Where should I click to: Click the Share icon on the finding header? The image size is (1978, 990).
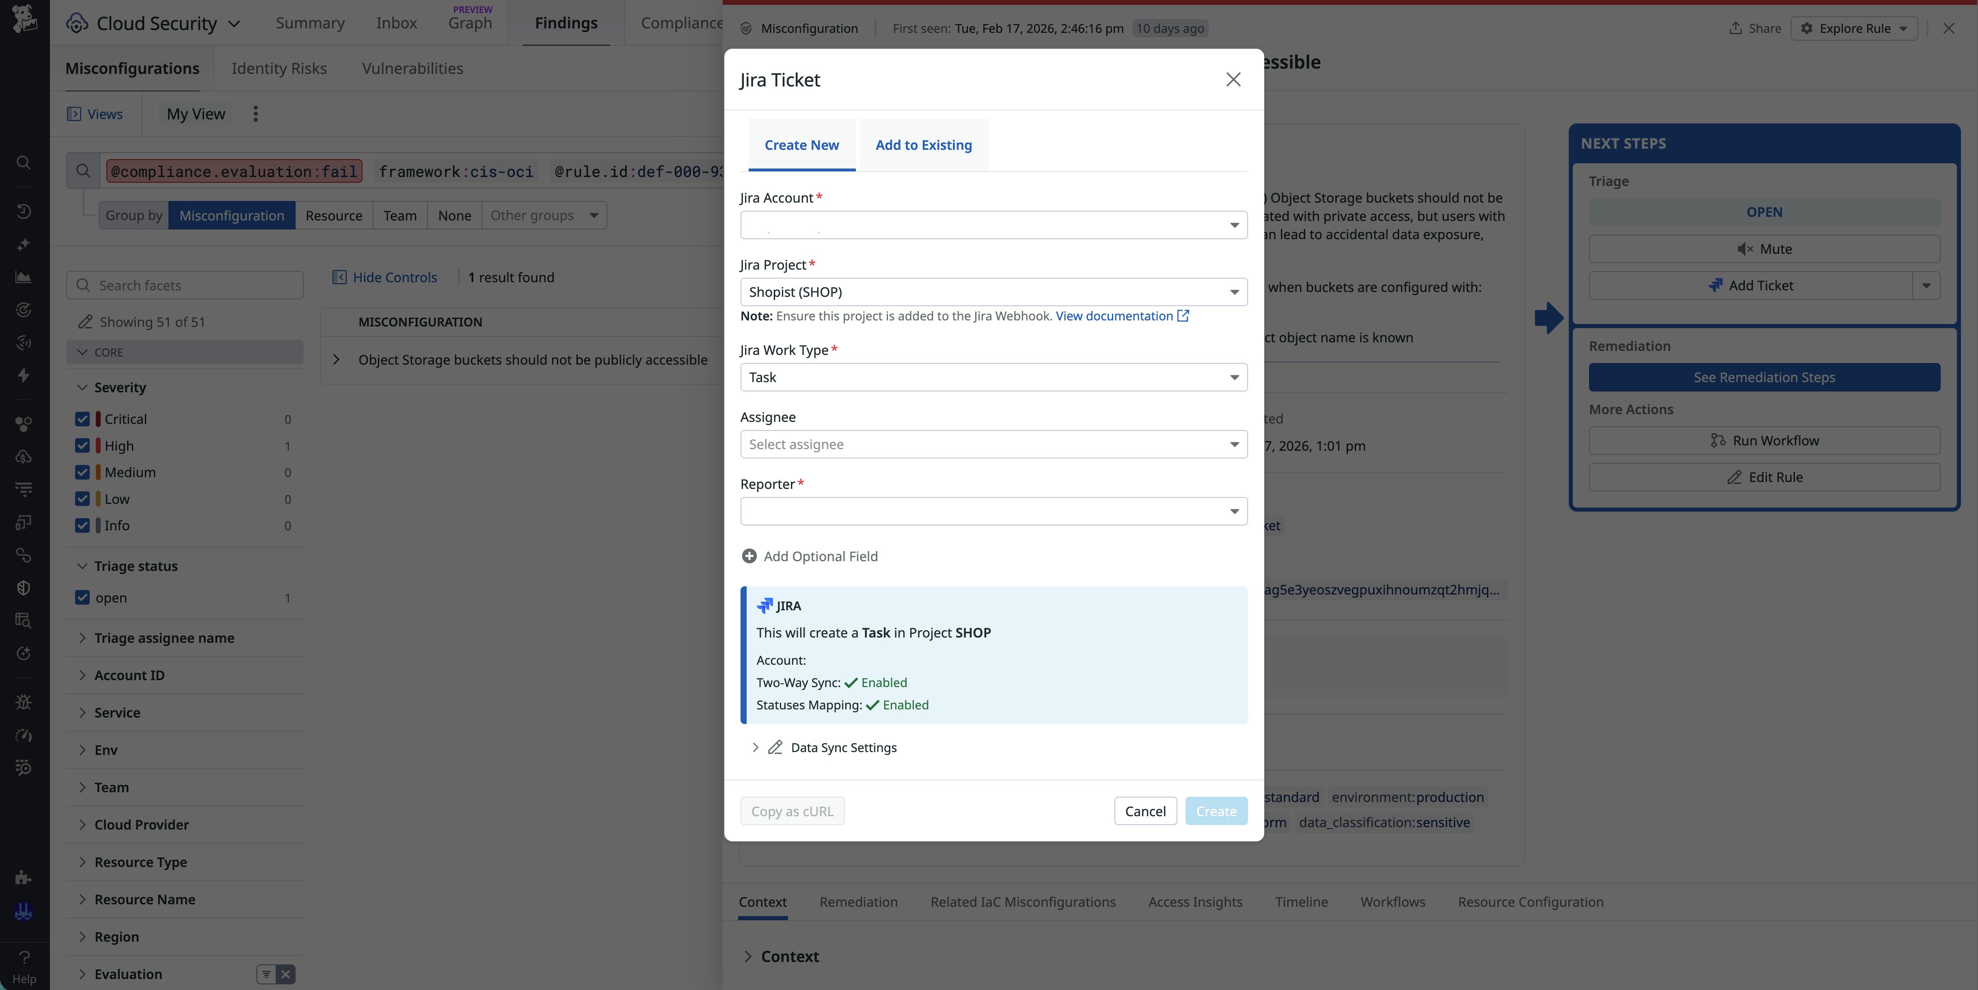click(1735, 28)
